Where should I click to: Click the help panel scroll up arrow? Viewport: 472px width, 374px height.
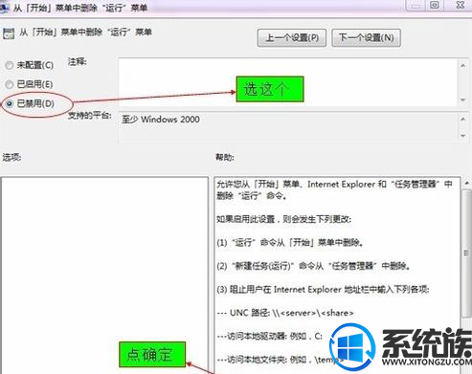(466, 183)
